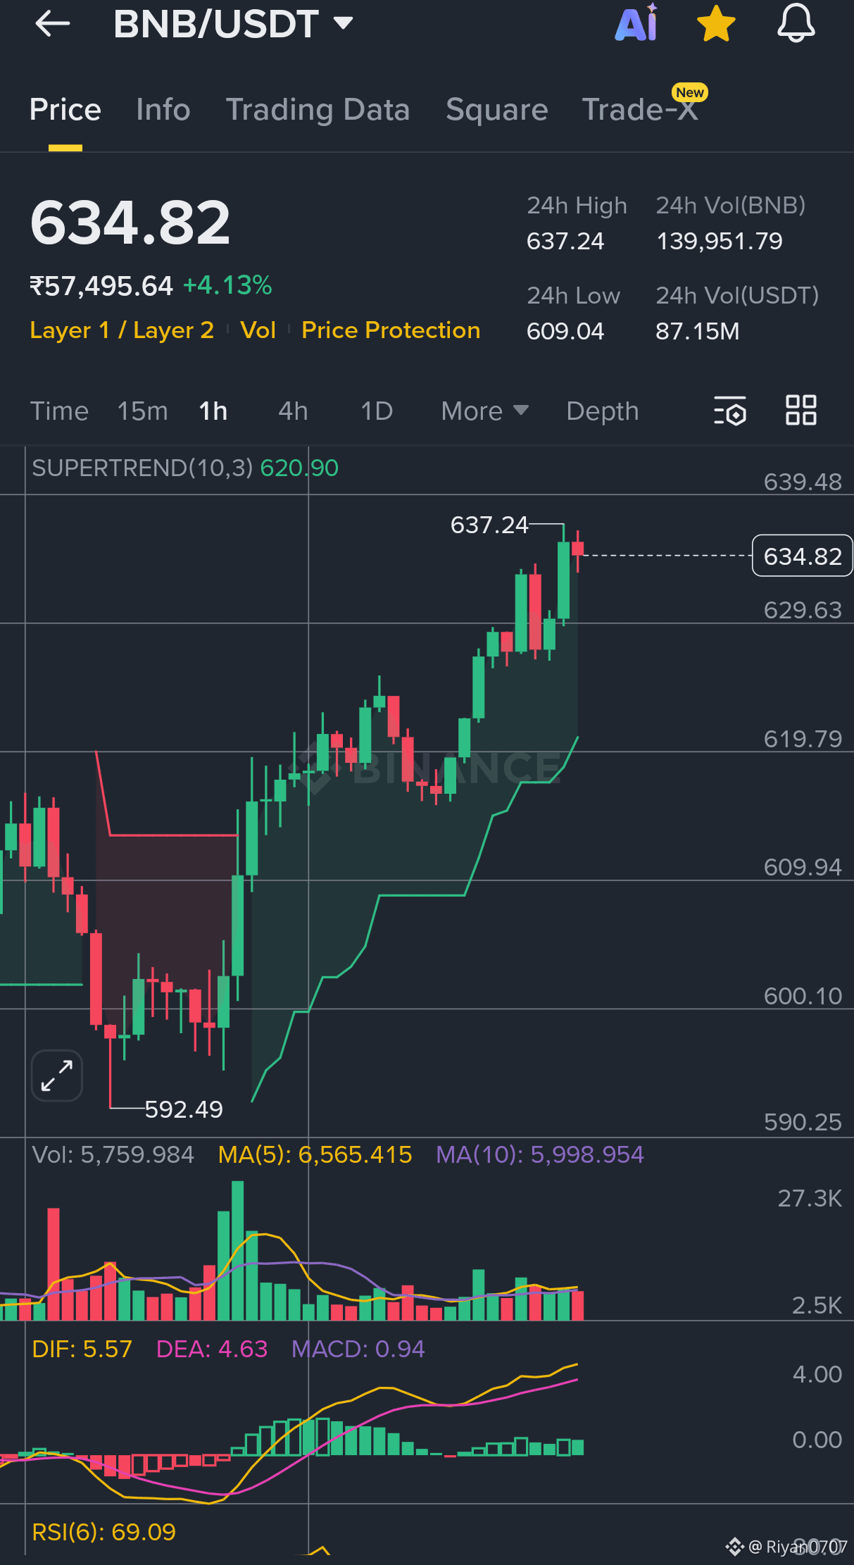Select the 1h timeframe
Screen dimensions: 854x1565
[213, 411]
